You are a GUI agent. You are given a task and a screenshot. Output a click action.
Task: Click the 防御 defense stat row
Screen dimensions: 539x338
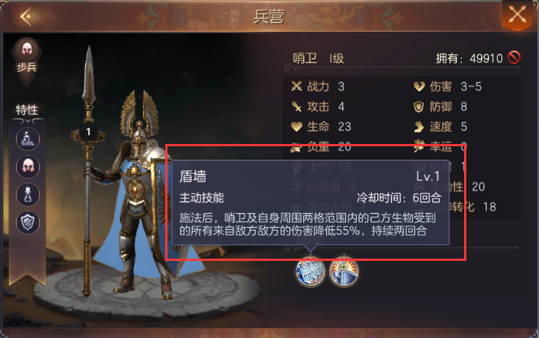click(440, 107)
